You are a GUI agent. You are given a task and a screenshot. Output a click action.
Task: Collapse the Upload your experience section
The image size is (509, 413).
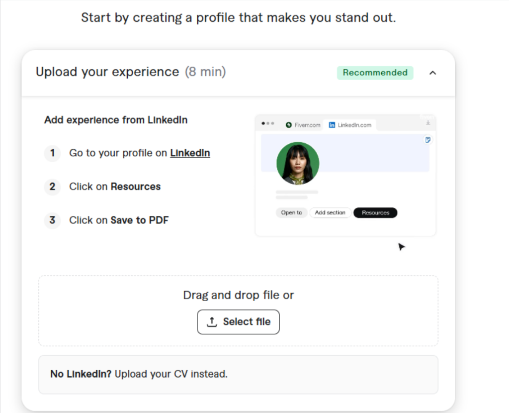(x=432, y=73)
